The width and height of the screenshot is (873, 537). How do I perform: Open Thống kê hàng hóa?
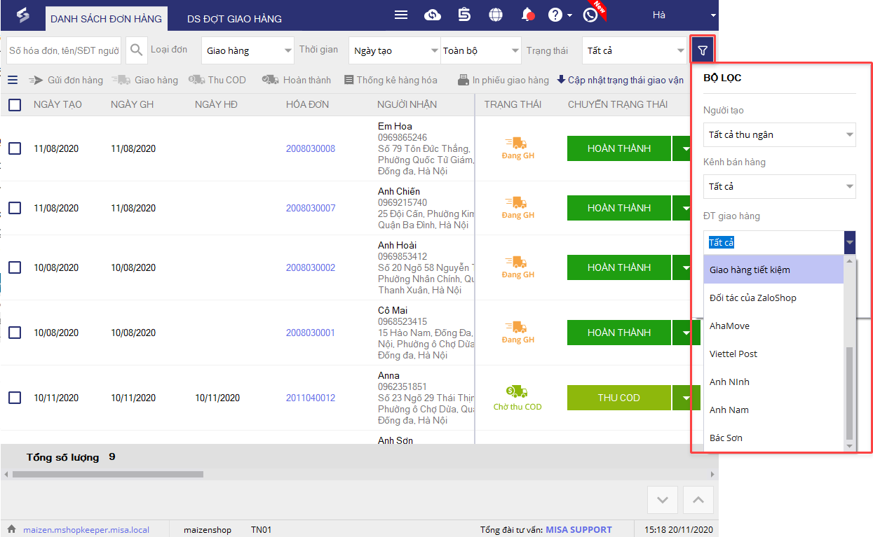(x=391, y=80)
